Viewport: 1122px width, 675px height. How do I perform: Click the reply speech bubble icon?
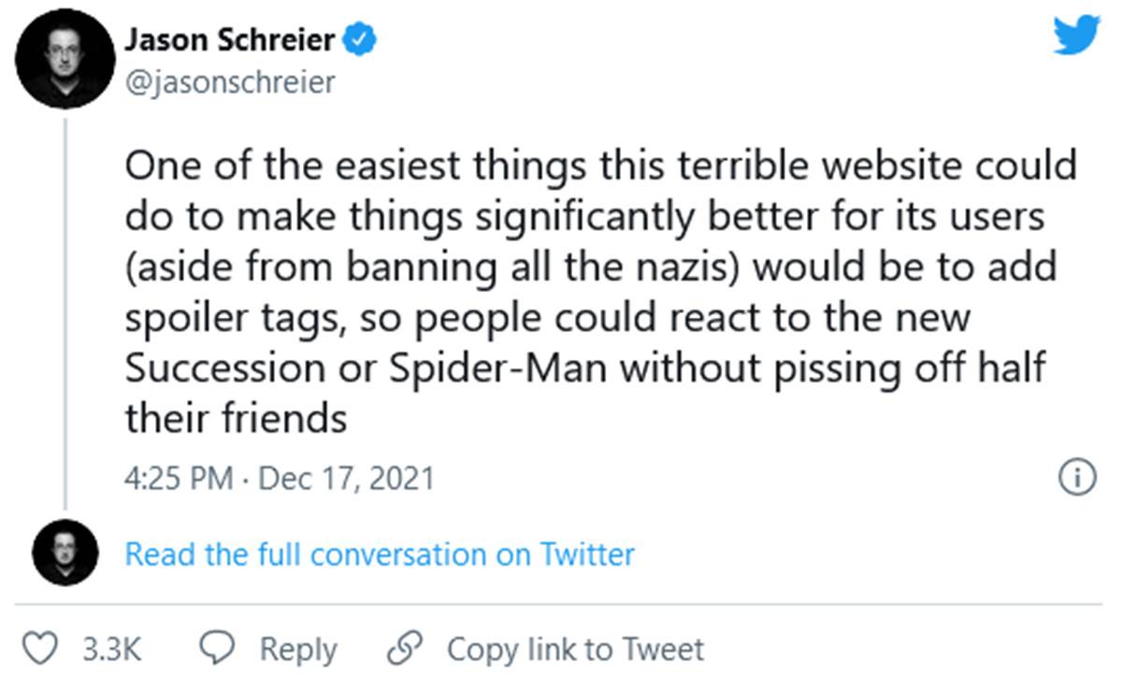[217, 647]
